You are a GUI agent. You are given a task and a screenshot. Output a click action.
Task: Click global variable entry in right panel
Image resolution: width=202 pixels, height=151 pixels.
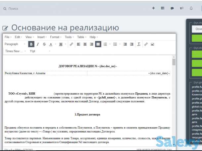point(197,107)
